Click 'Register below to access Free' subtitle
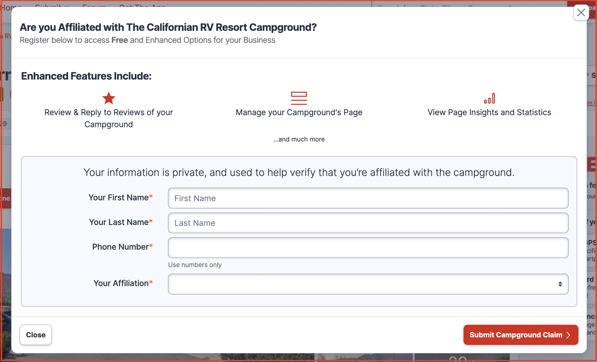The width and height of the screenshot is (597, 362). tap(147, 40)
